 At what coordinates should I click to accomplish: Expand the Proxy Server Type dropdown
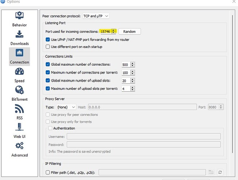click(x=66, y=107)
